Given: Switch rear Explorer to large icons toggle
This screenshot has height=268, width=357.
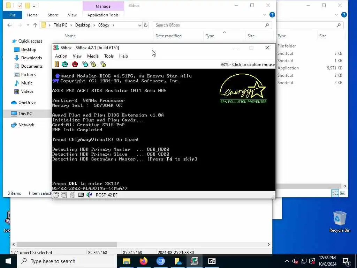Looking at the screenshot, I should [x=343, y=193].
